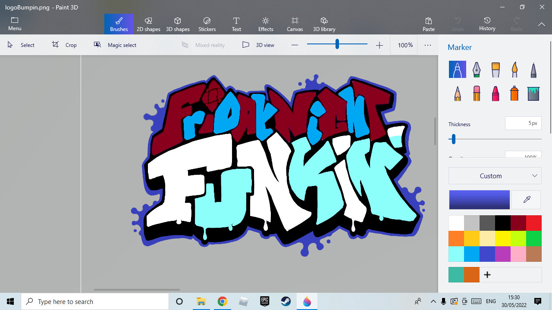Toggle 3D view
The width and height of the screenshot is (552, 310).
(x=258, y=45)
